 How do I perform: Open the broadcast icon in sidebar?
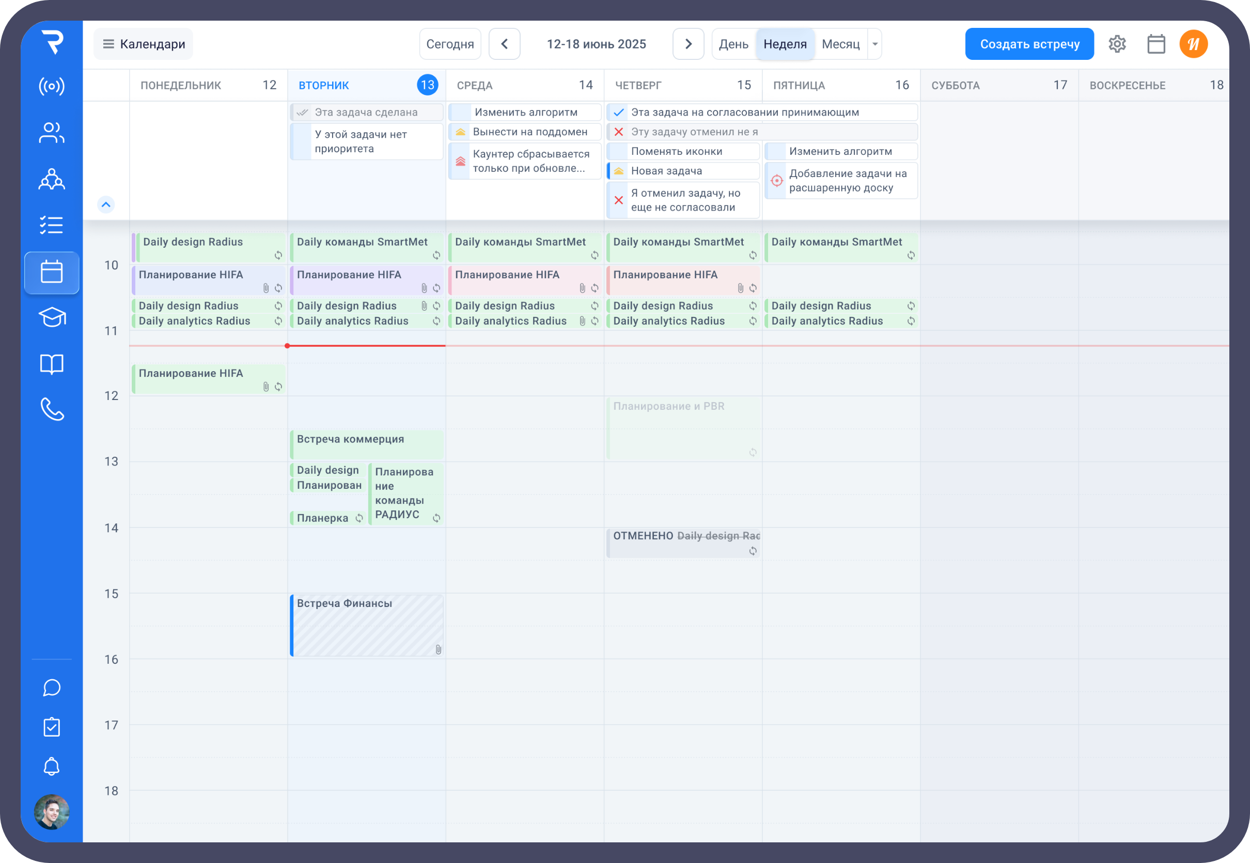click(52, 87)
